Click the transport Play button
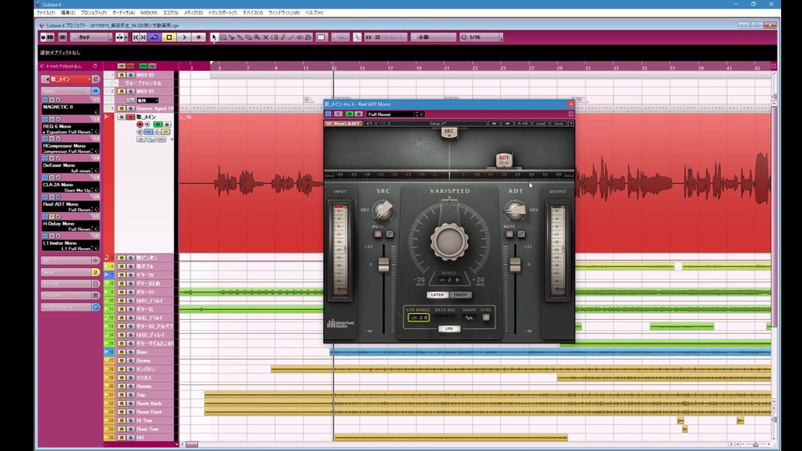 (184, 38)
